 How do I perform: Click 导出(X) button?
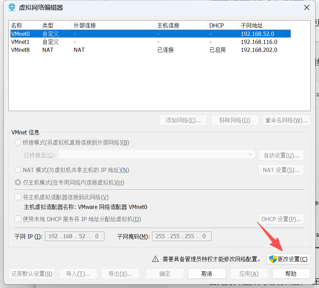point(120,273)
